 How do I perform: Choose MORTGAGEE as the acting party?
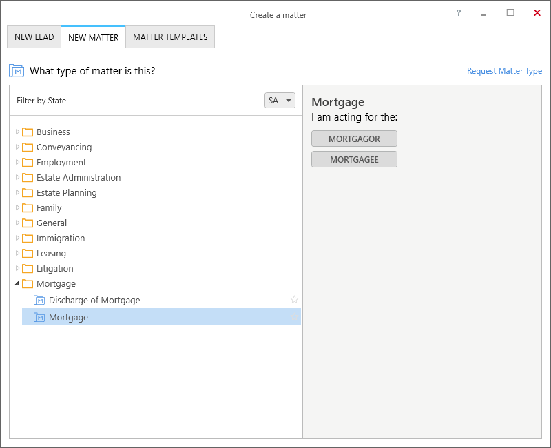point(354,160)
